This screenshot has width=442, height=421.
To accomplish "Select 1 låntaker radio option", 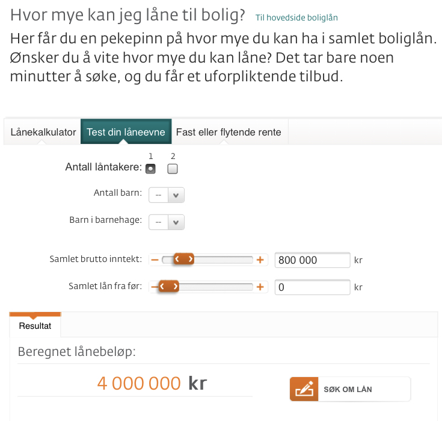I will coord(150,169).
